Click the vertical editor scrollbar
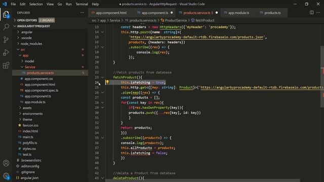The image size is (324, 182). (x=322, y=76)
